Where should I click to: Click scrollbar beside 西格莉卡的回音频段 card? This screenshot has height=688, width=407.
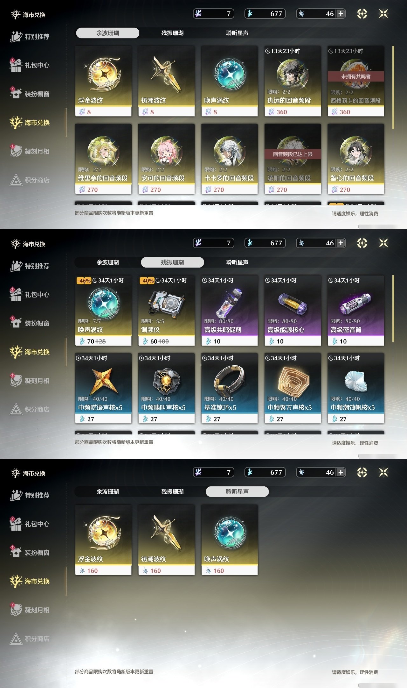pyautogui.click(x=393, y=88)
